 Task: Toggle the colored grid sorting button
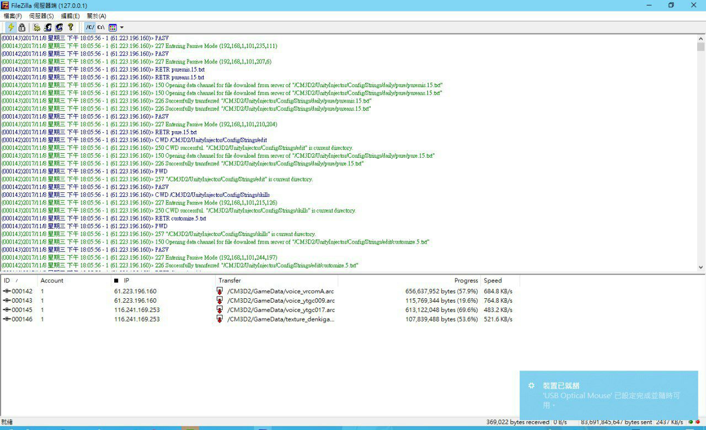[113, 27]
